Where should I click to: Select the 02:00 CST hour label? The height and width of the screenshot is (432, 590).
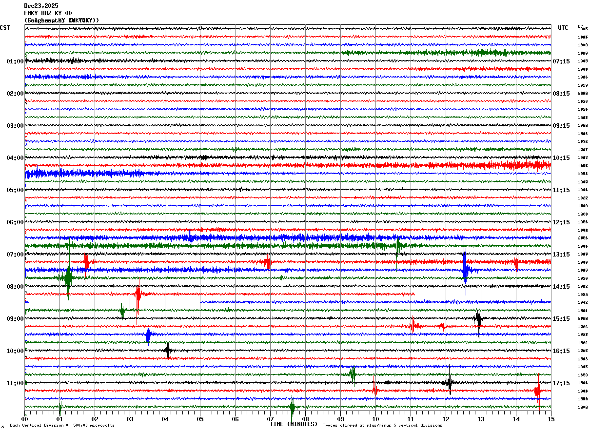click(x=15, y=94)
